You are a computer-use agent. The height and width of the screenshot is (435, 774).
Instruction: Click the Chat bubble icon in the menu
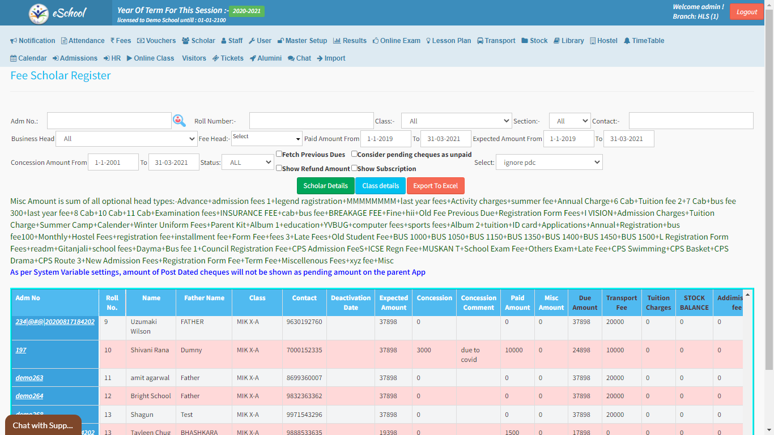coord(291,58)
